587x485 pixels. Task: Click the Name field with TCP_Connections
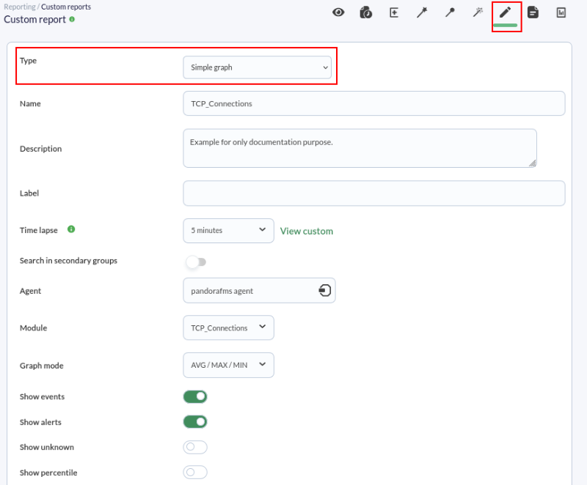(374, 103)
